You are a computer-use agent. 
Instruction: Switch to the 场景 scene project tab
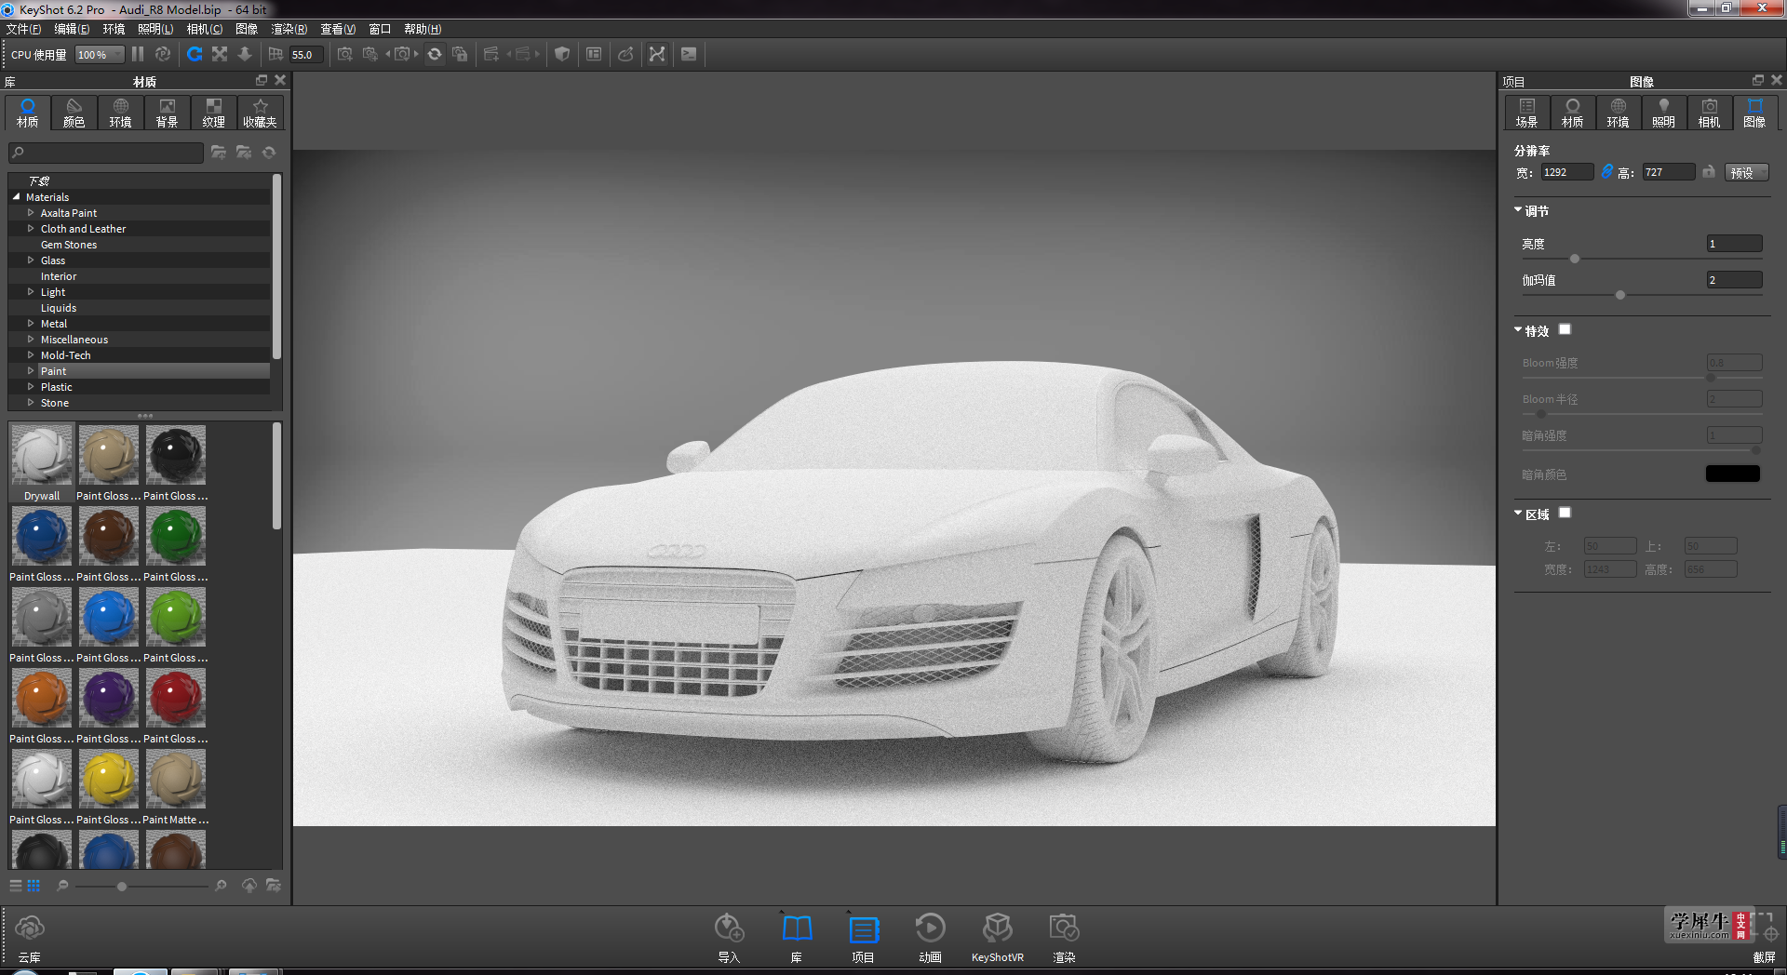[1527, 113]
